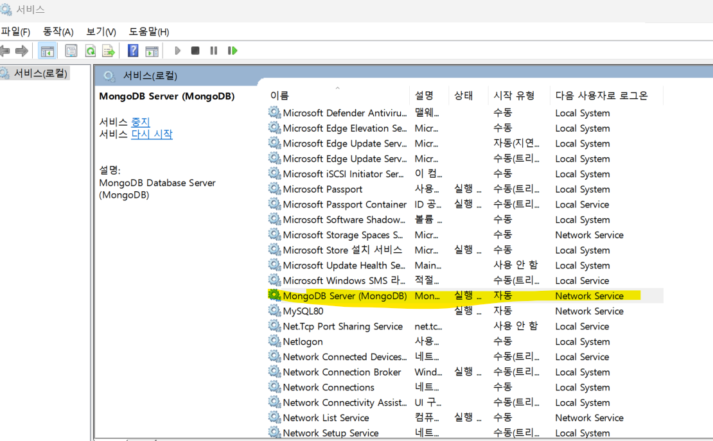Click the Stop Service square icon
Image resolution: width=713 pixels, height=441 pixels.
click(195, 51)
